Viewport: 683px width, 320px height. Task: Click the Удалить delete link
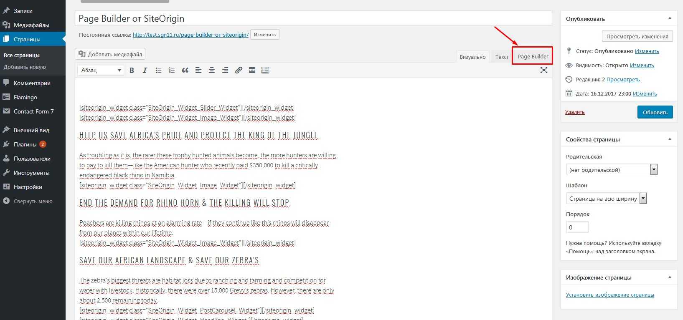(x=575, y=112)
